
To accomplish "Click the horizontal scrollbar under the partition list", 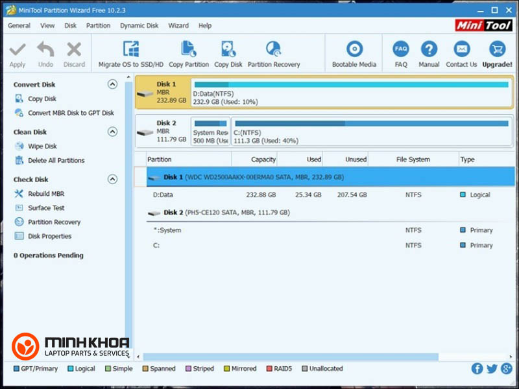I will click(x=291, y=357).
